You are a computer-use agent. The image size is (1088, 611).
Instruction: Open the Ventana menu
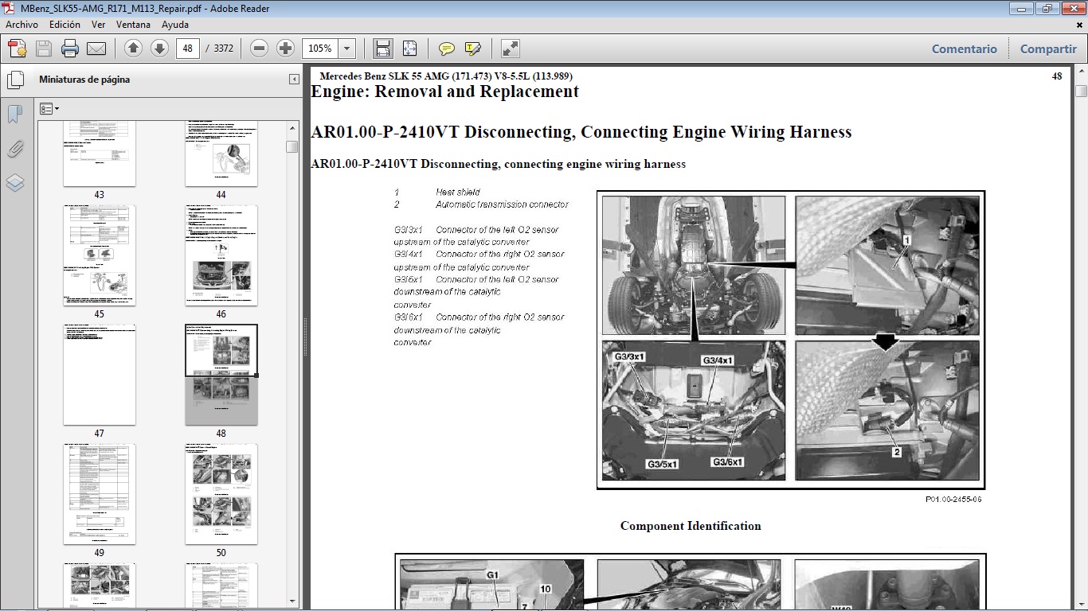click(x=133, y=25)
